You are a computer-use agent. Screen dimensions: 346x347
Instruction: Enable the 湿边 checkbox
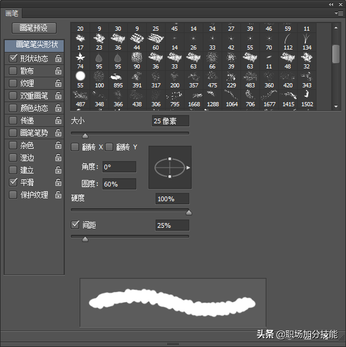13,158
